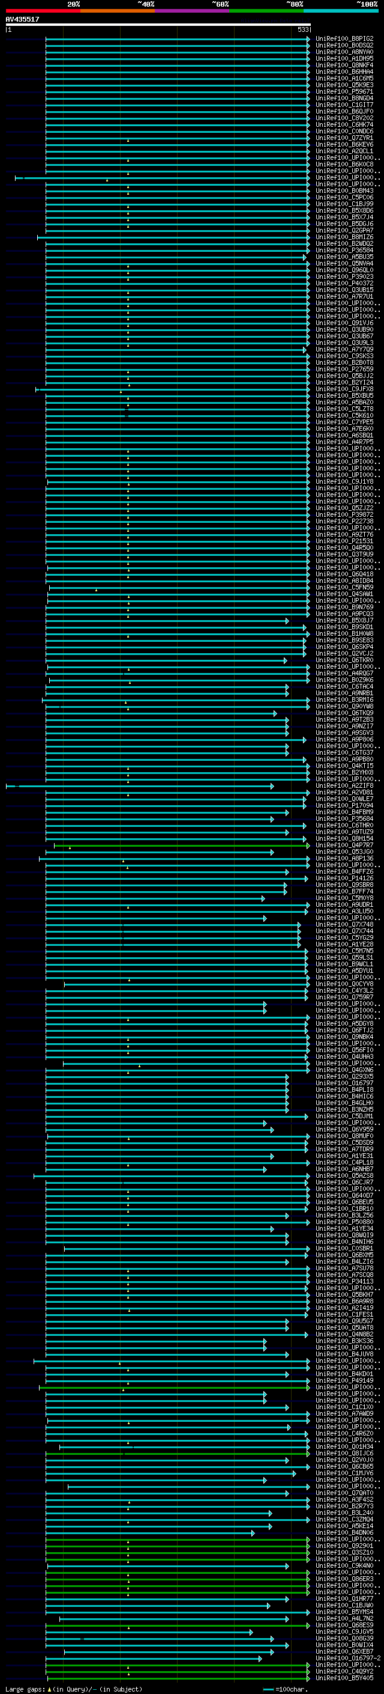Select UniRef100_A7R7U1 hit label
The width and height of the screenshot is (384, 1694).
[x=344, y=297]
